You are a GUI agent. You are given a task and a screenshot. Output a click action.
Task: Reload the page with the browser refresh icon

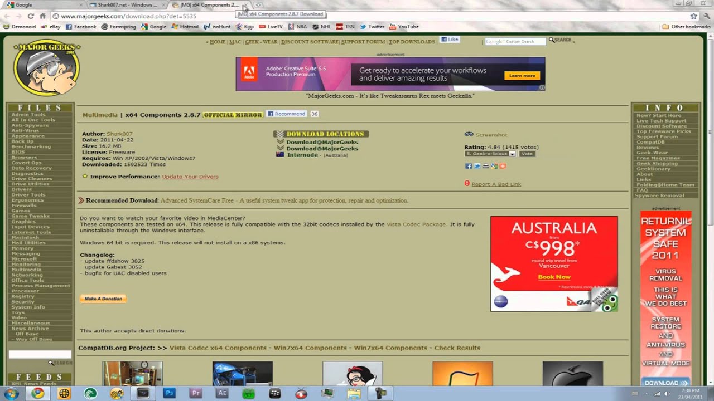tap(30, 16)
